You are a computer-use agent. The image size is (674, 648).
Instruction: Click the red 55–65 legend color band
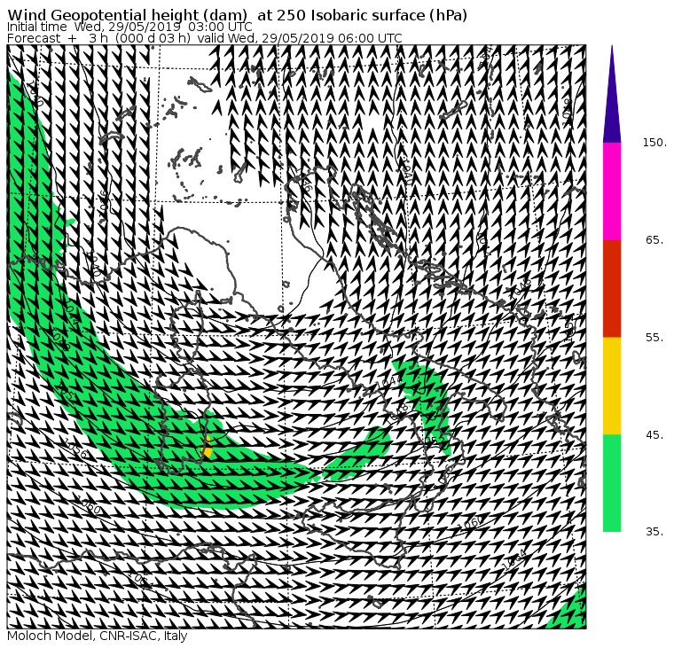612,288
